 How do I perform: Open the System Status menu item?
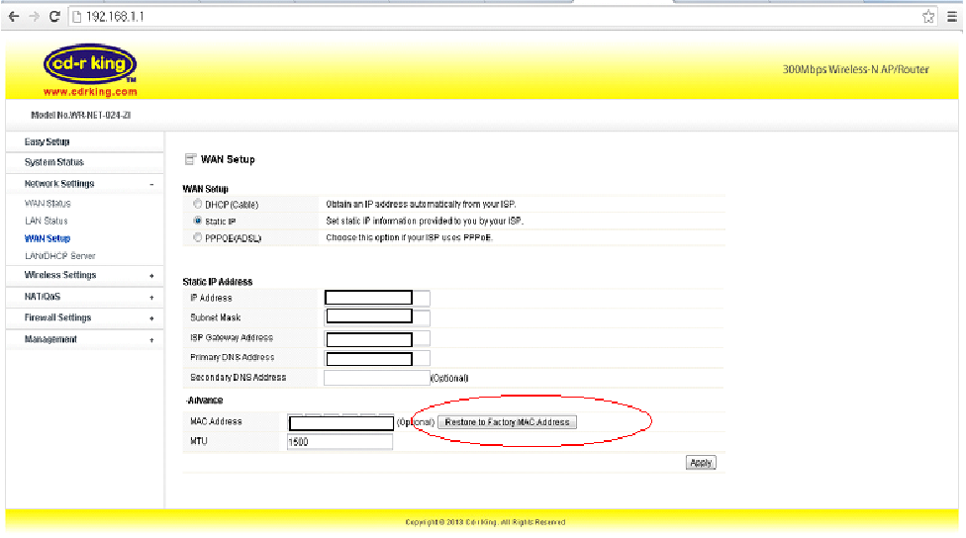(x=54, y=162)
